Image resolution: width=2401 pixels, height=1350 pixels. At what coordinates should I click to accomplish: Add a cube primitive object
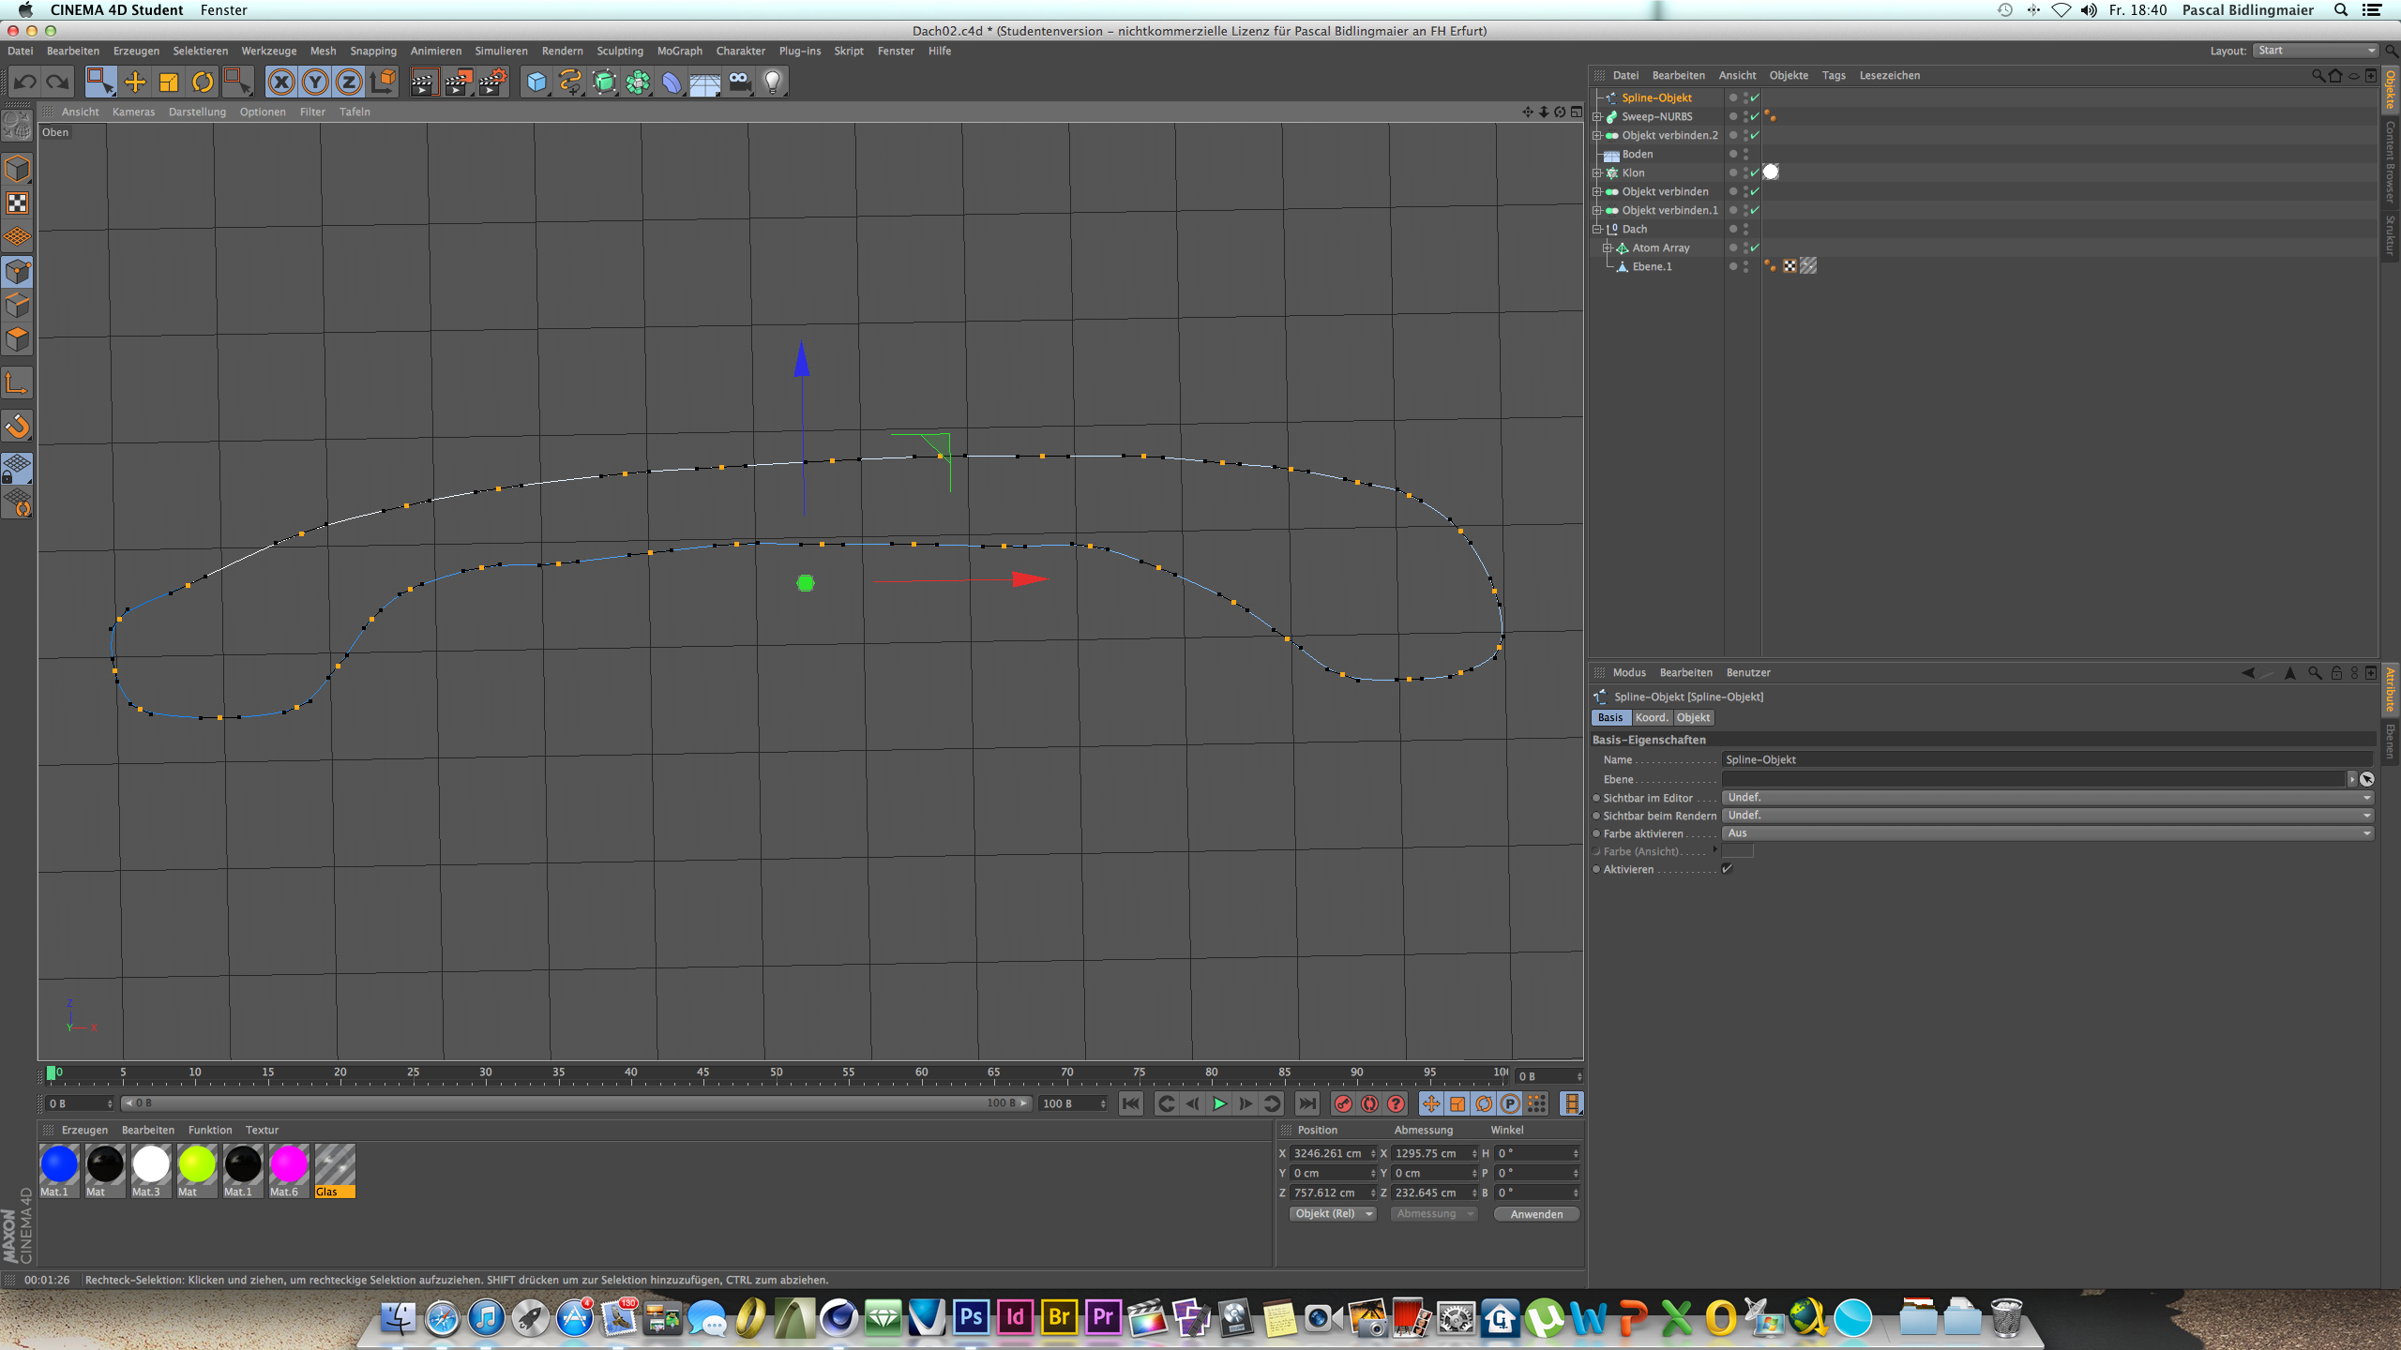536,82
